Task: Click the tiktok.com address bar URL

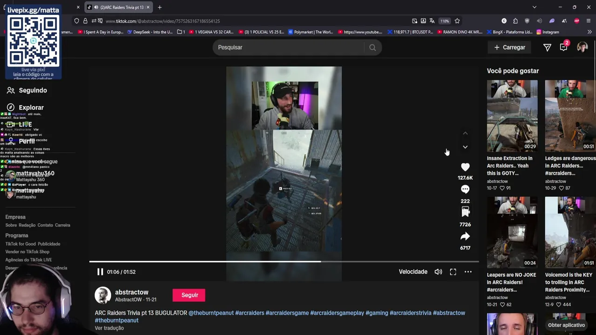Action: (x=163, y=21)
